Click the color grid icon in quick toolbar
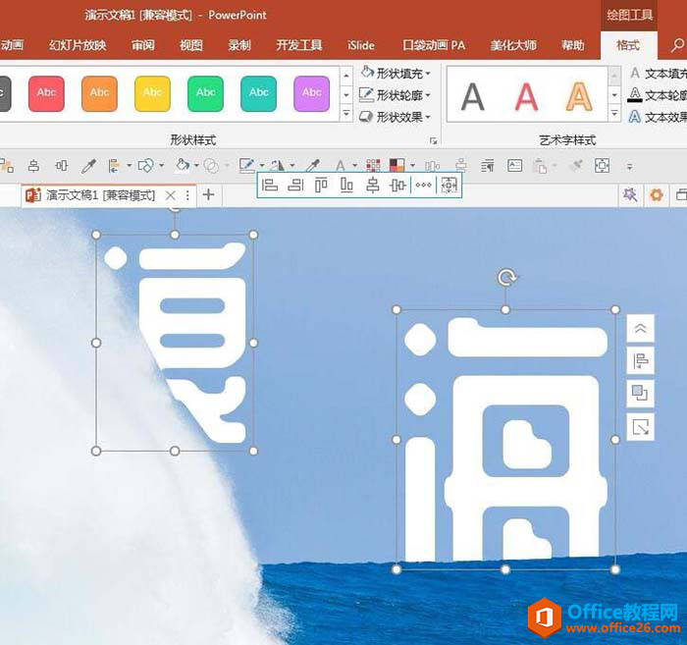The image size is (687, 645). pyautogui.click(x=373, y=166)
